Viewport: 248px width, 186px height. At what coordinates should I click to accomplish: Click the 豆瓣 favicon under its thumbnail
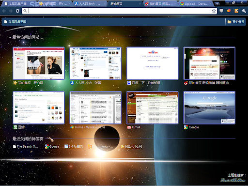point(15,127)
